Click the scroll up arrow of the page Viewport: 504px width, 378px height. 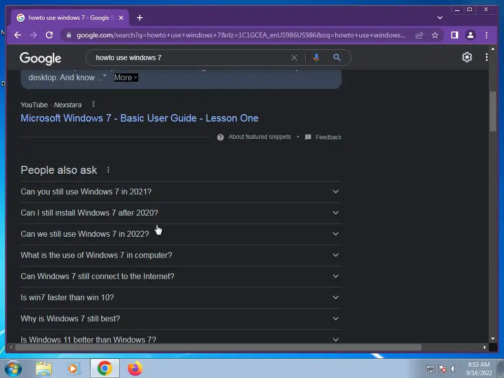(493, 49)
